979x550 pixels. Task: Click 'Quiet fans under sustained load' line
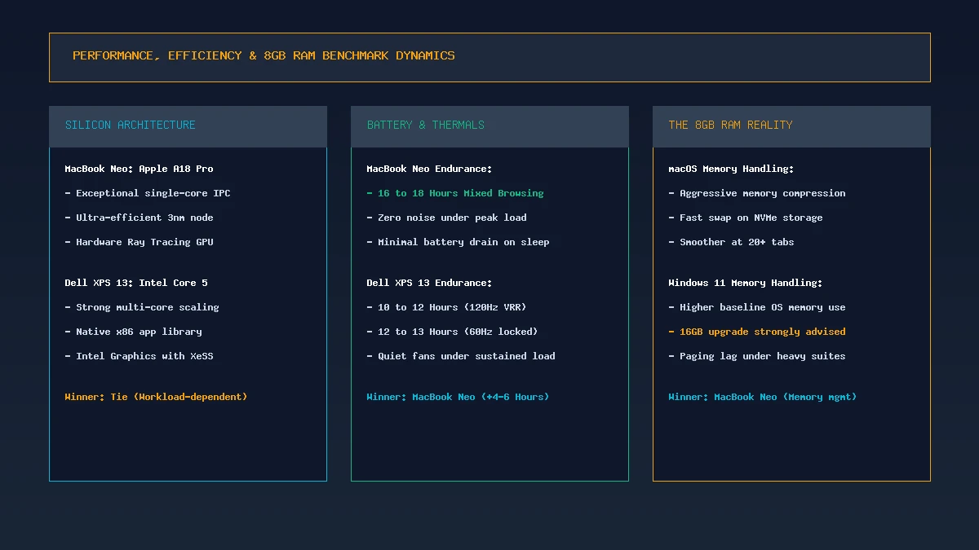(x=461, y=356)
